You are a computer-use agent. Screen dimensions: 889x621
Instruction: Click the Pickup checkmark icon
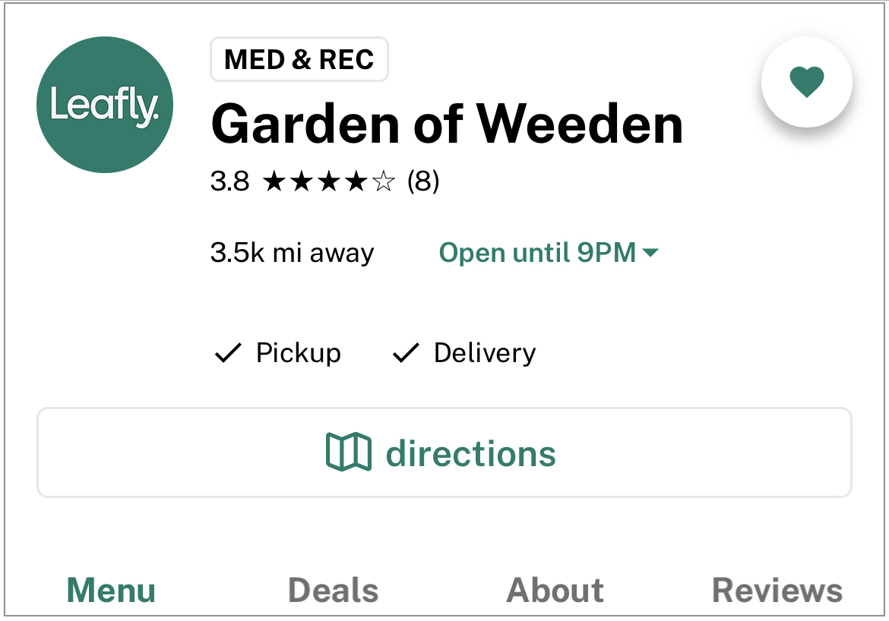(x=228, y=353)
